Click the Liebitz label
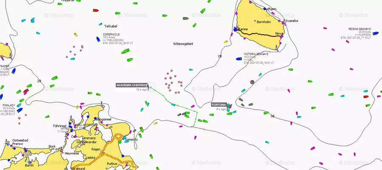The image size is (382, 170). (90, 158)
